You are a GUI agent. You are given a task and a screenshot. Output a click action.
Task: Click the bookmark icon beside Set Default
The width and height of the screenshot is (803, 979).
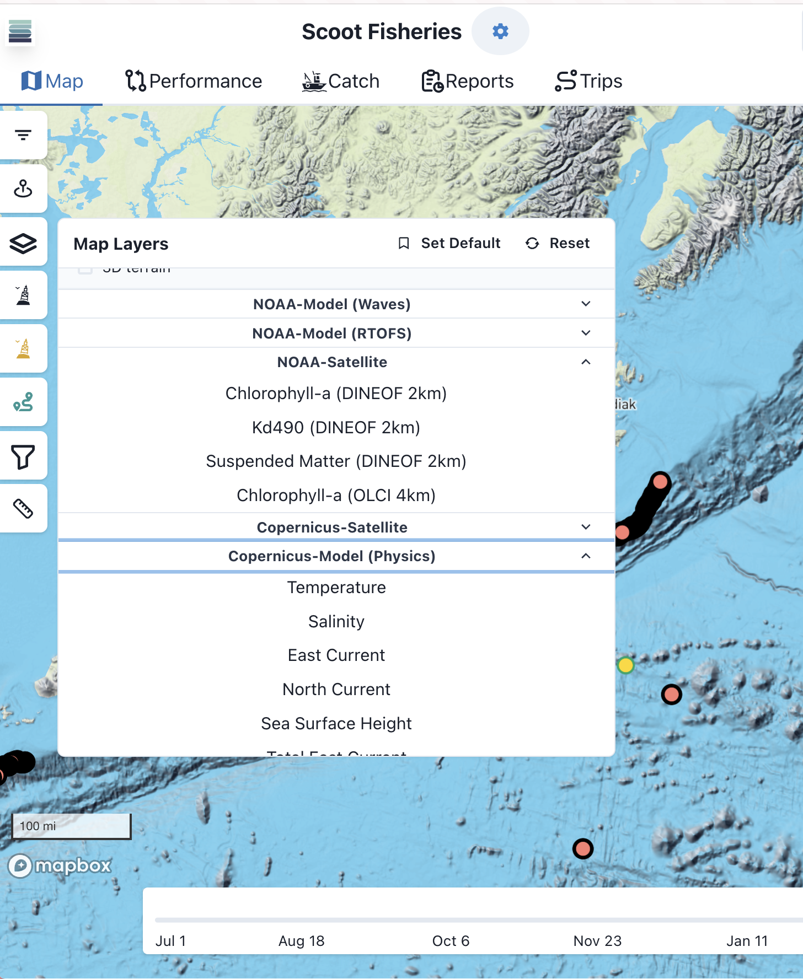coord(404,243)
